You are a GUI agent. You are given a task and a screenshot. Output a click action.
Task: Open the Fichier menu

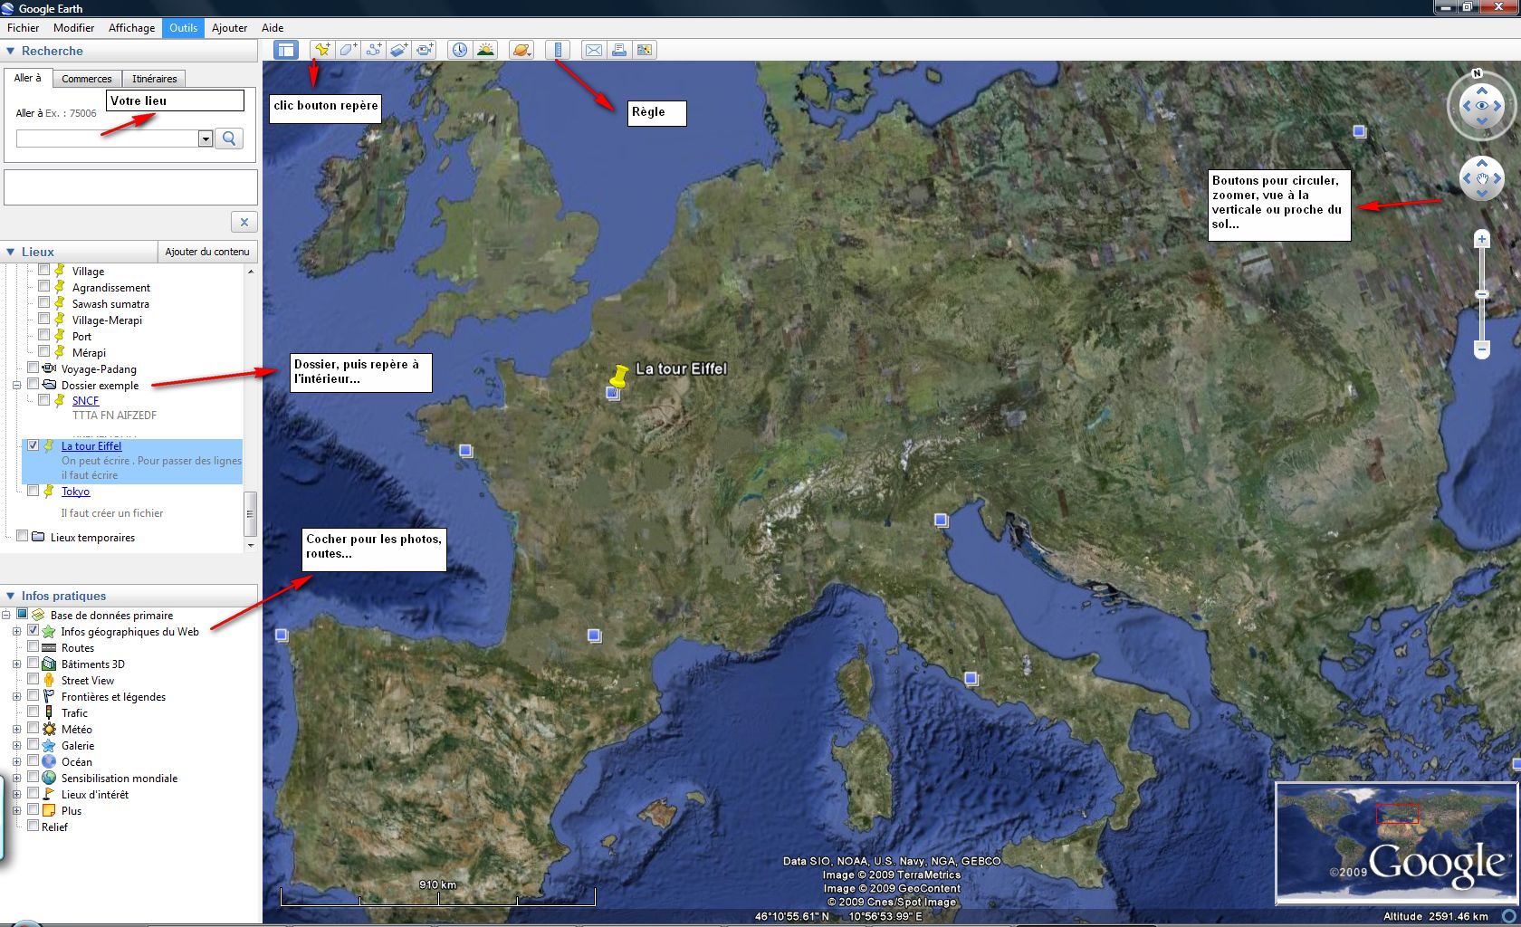tap(24, 28)
